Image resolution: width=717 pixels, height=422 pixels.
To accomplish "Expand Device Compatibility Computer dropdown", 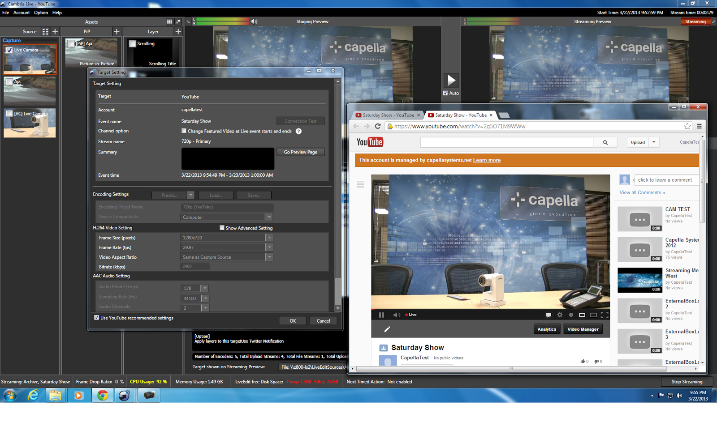I will [x=269, y=217].
